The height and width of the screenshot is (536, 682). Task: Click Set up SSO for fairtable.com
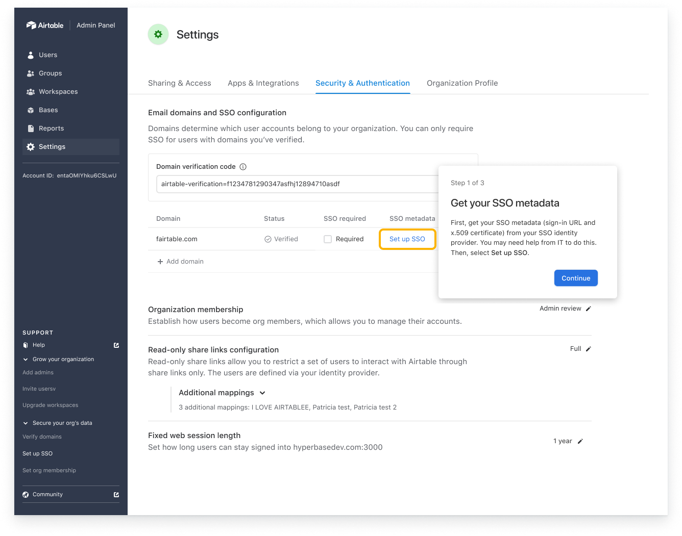pyautogui.click(x=407, y=239)
